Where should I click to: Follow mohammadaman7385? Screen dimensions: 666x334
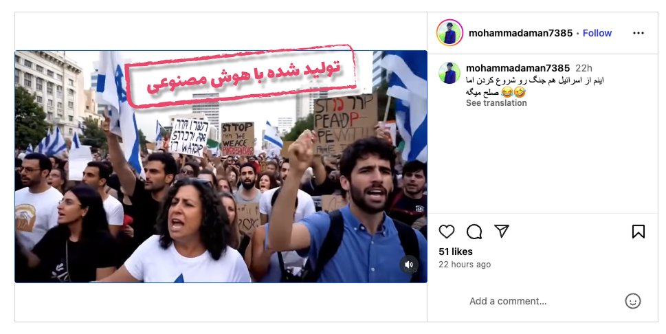(x=597, y=33)
